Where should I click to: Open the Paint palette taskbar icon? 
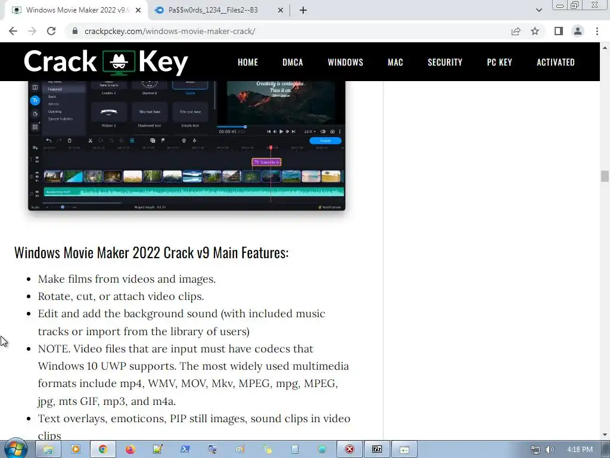(x=240, y=450)
